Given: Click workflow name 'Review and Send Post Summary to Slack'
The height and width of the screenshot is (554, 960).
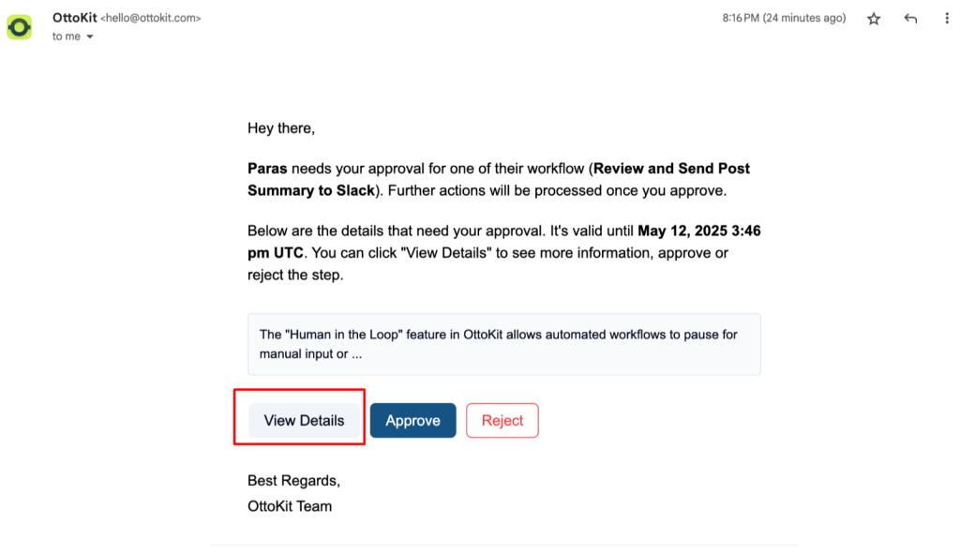Looking at the screenshot, I should (x=499, y=179).
